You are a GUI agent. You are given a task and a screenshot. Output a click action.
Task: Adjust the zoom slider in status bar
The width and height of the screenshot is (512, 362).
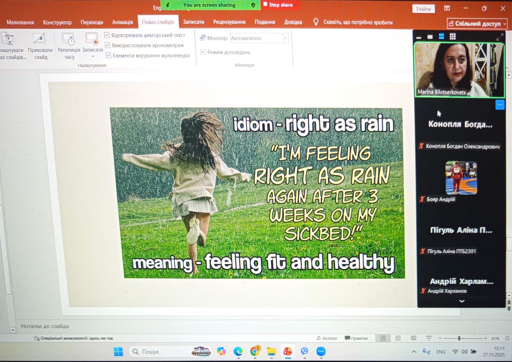[459, 338]
